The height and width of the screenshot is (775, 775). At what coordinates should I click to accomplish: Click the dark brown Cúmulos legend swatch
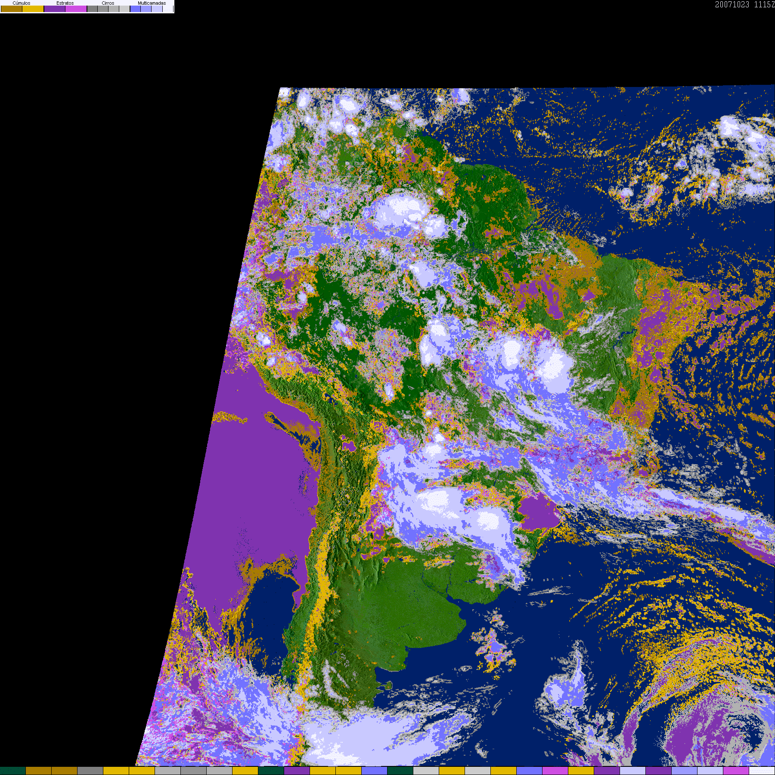12,9
